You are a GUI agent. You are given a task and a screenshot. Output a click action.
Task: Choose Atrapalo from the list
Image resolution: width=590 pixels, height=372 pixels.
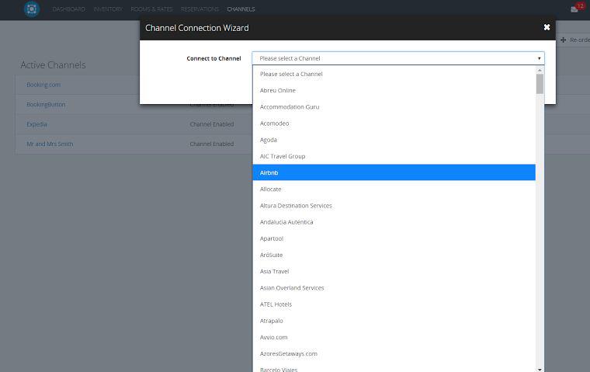coord(394,321)
